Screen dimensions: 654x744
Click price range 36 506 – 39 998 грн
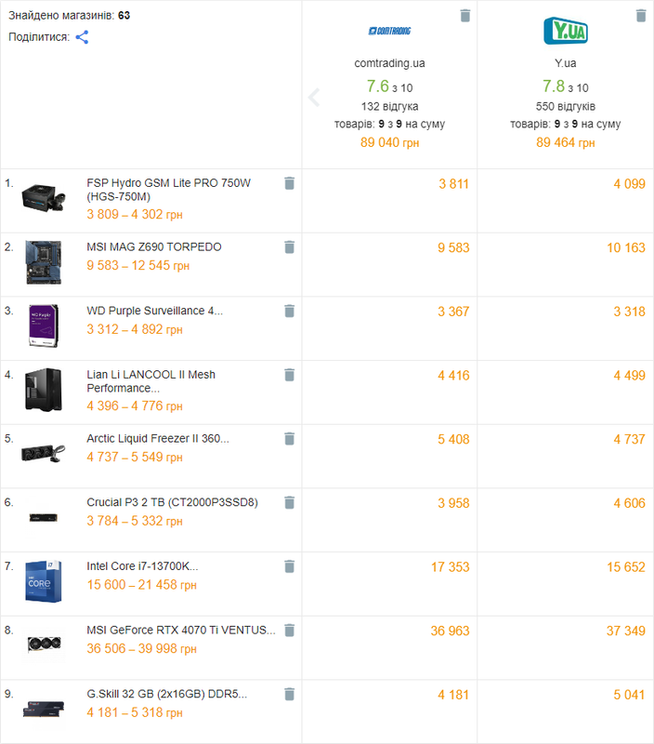point(142,648)
